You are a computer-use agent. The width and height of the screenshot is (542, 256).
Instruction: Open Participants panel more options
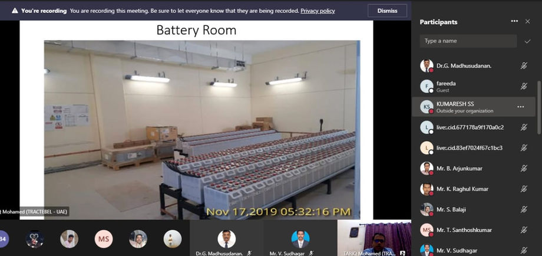pos(514,21)
